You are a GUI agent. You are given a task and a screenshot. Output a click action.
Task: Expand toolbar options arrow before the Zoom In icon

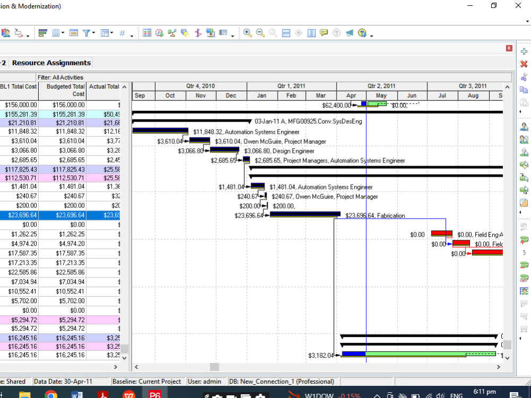coord(233,36)
